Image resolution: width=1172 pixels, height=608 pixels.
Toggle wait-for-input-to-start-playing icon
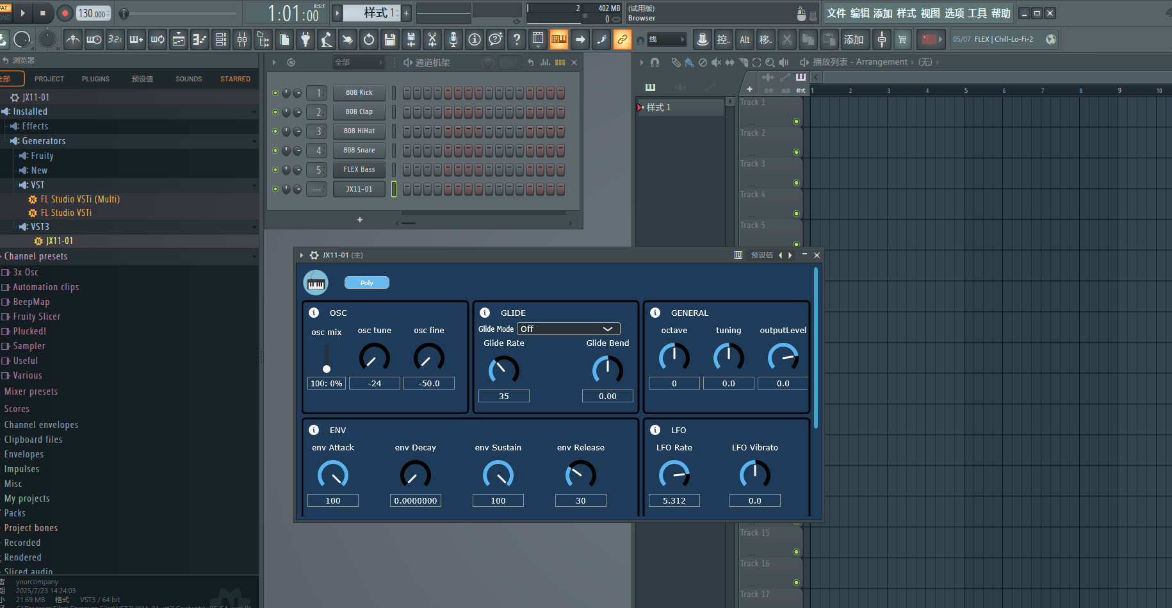point(94,40)
